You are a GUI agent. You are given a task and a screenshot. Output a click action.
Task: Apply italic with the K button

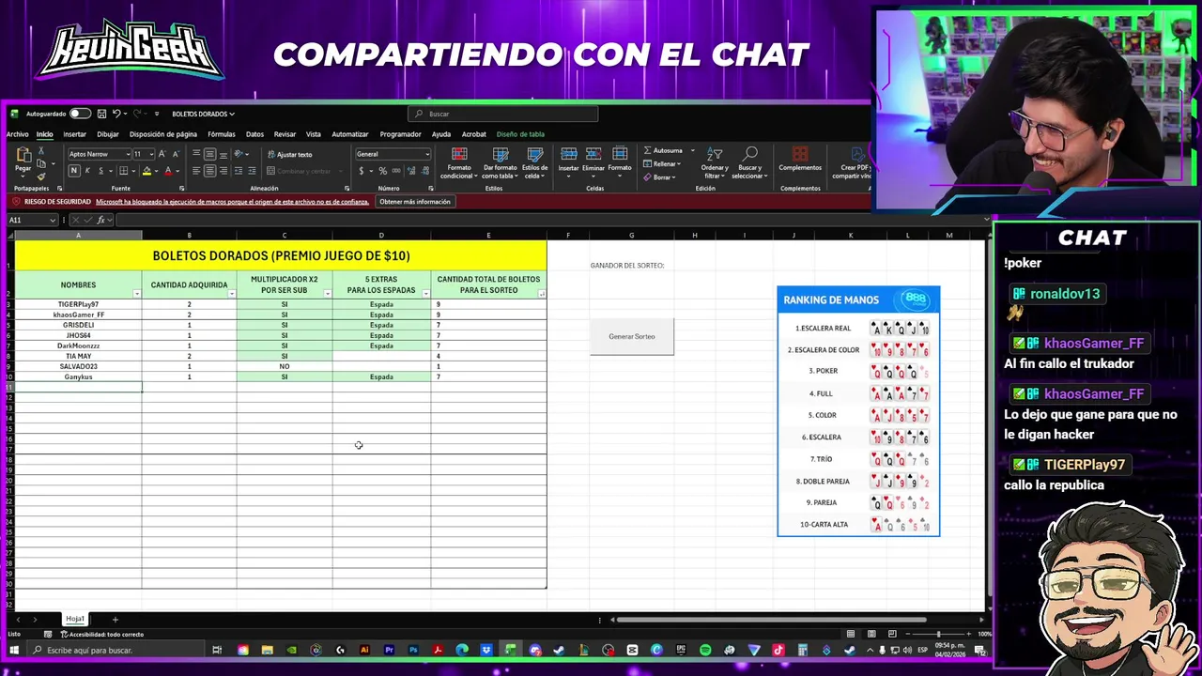pyautogui.click(x=87, y=171)
